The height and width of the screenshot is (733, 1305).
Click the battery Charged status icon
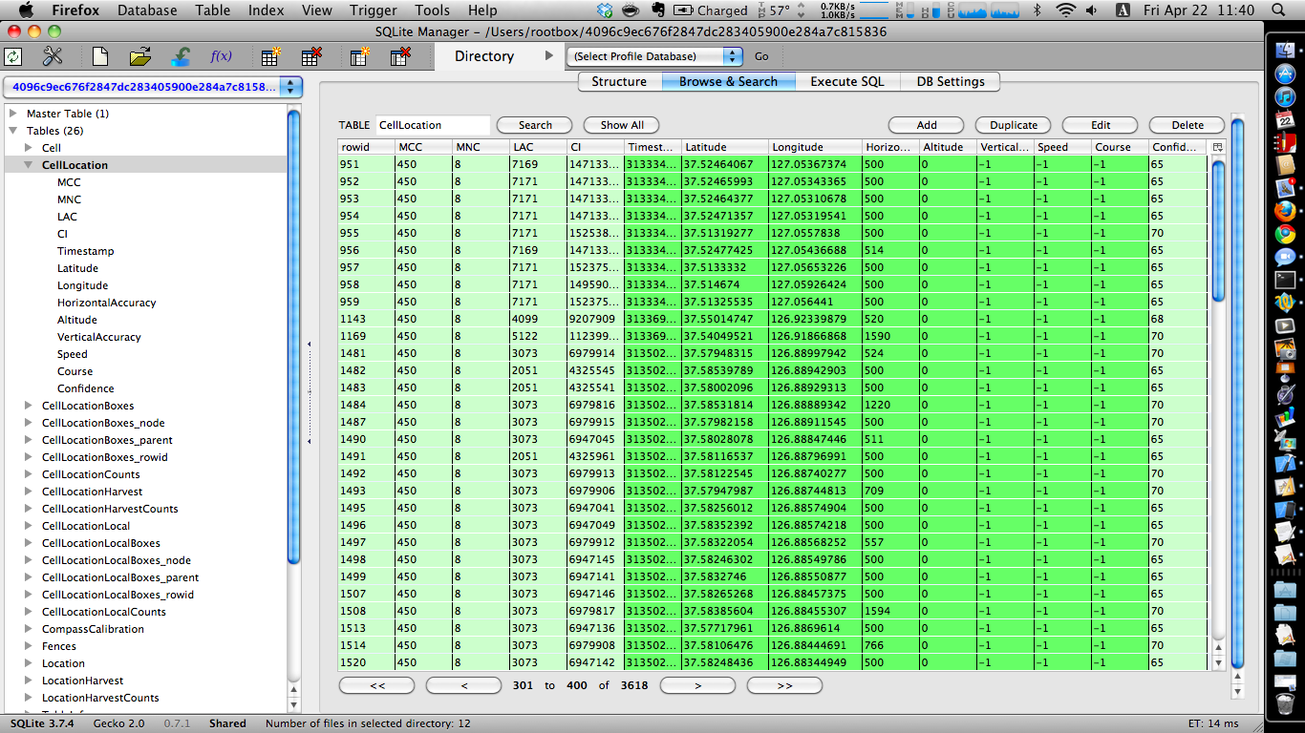coord(710,10)
